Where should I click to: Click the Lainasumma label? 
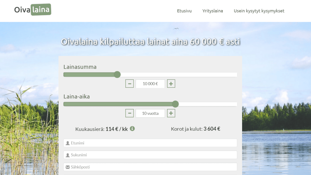[80, 67]
